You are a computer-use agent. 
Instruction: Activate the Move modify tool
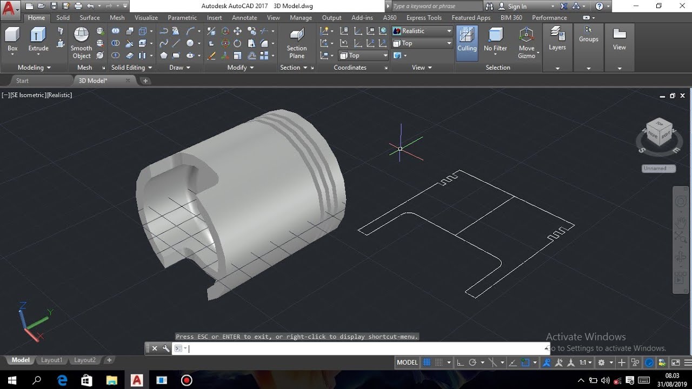237,31
